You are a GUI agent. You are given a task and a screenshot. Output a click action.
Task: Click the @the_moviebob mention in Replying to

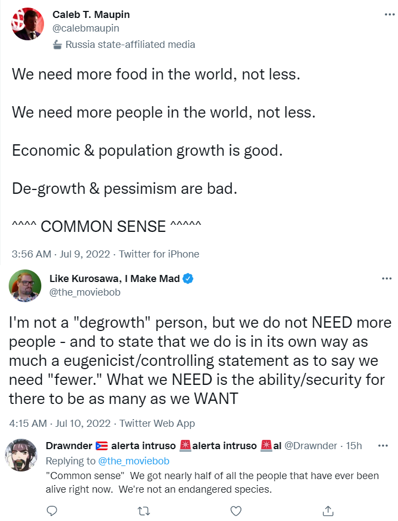tap(134, 461)
